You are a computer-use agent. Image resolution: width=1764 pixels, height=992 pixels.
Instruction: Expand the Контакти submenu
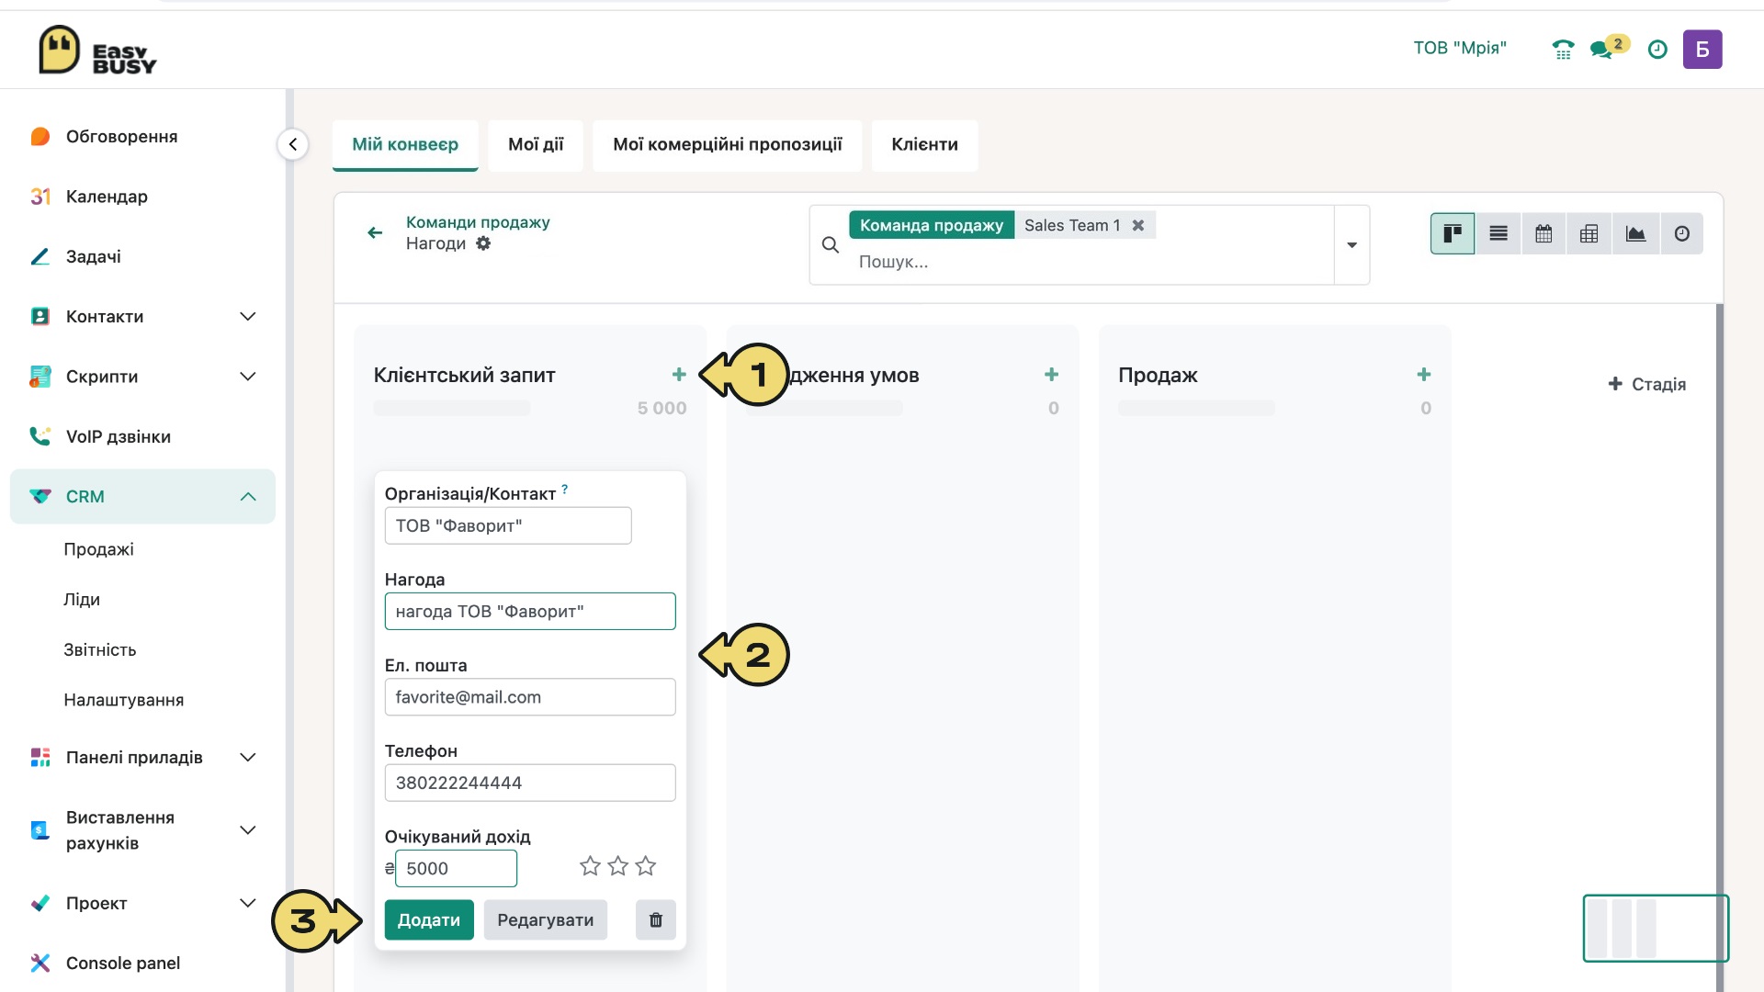point(247,317)
